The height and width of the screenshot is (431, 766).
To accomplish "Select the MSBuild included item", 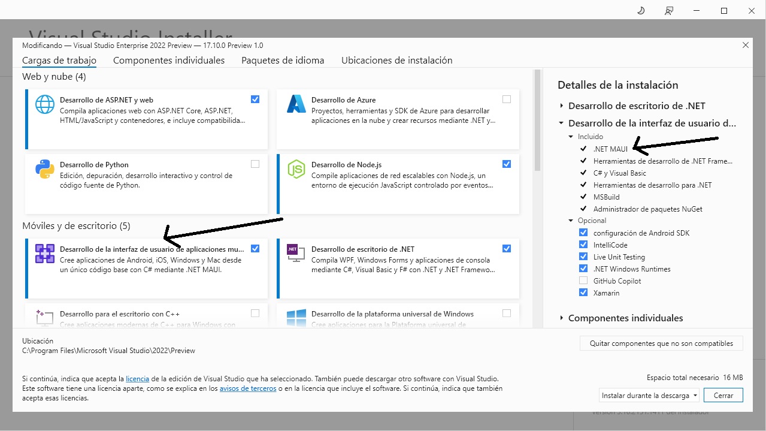I will pos(607,197).
